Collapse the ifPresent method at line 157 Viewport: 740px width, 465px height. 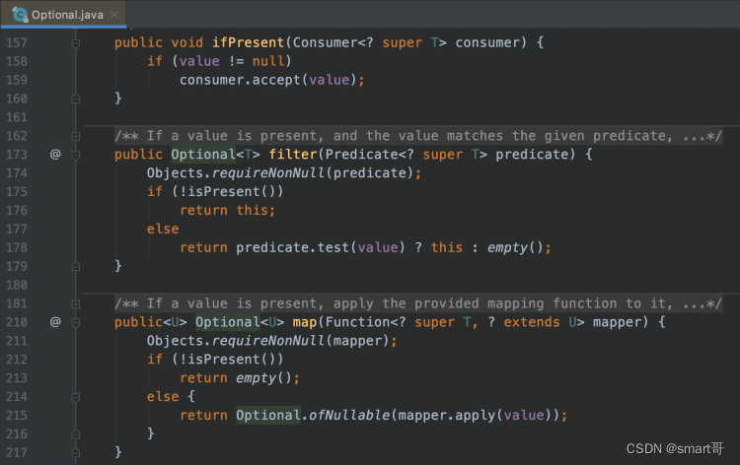(76, 43)
